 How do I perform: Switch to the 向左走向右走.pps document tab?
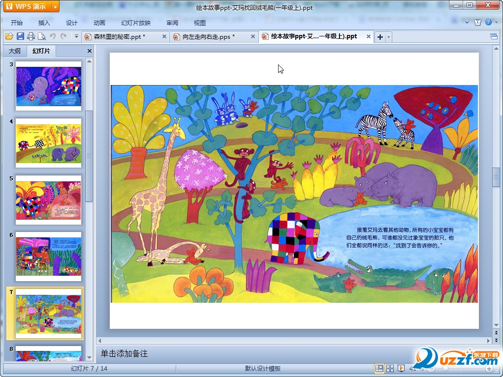point(209,37)
